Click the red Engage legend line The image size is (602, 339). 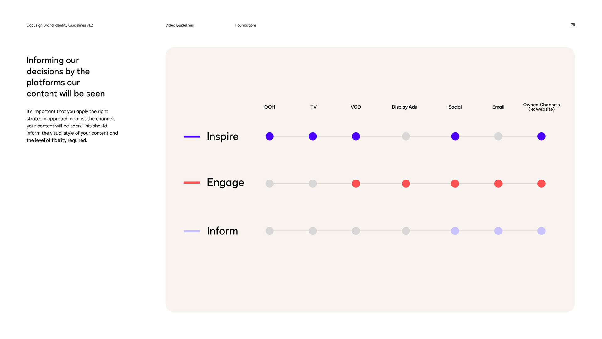(192, 183)
